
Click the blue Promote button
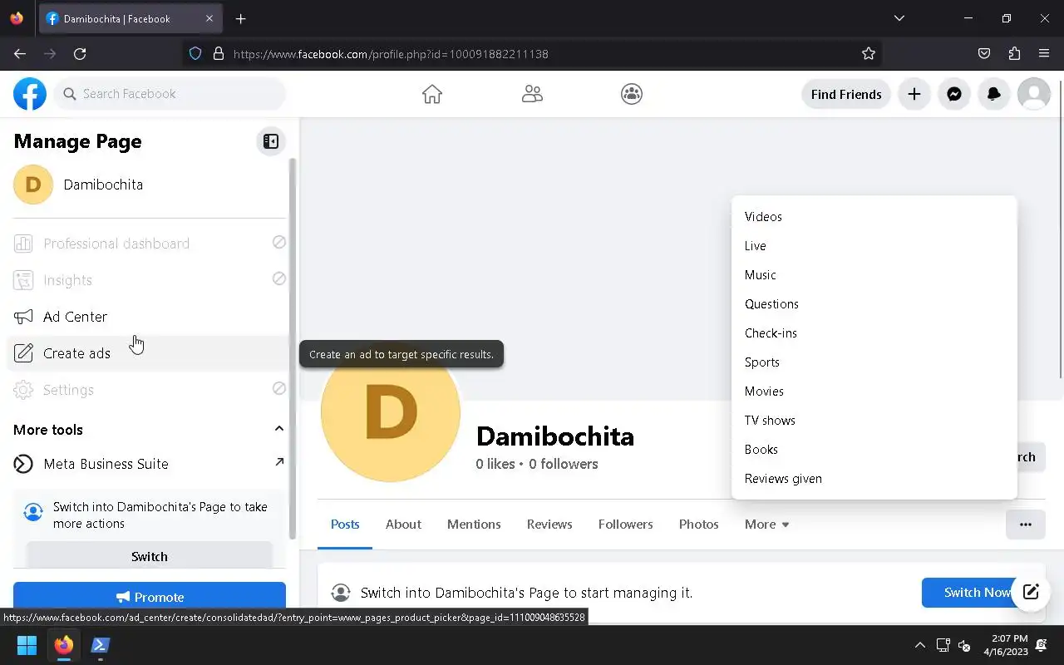point(150,597)
